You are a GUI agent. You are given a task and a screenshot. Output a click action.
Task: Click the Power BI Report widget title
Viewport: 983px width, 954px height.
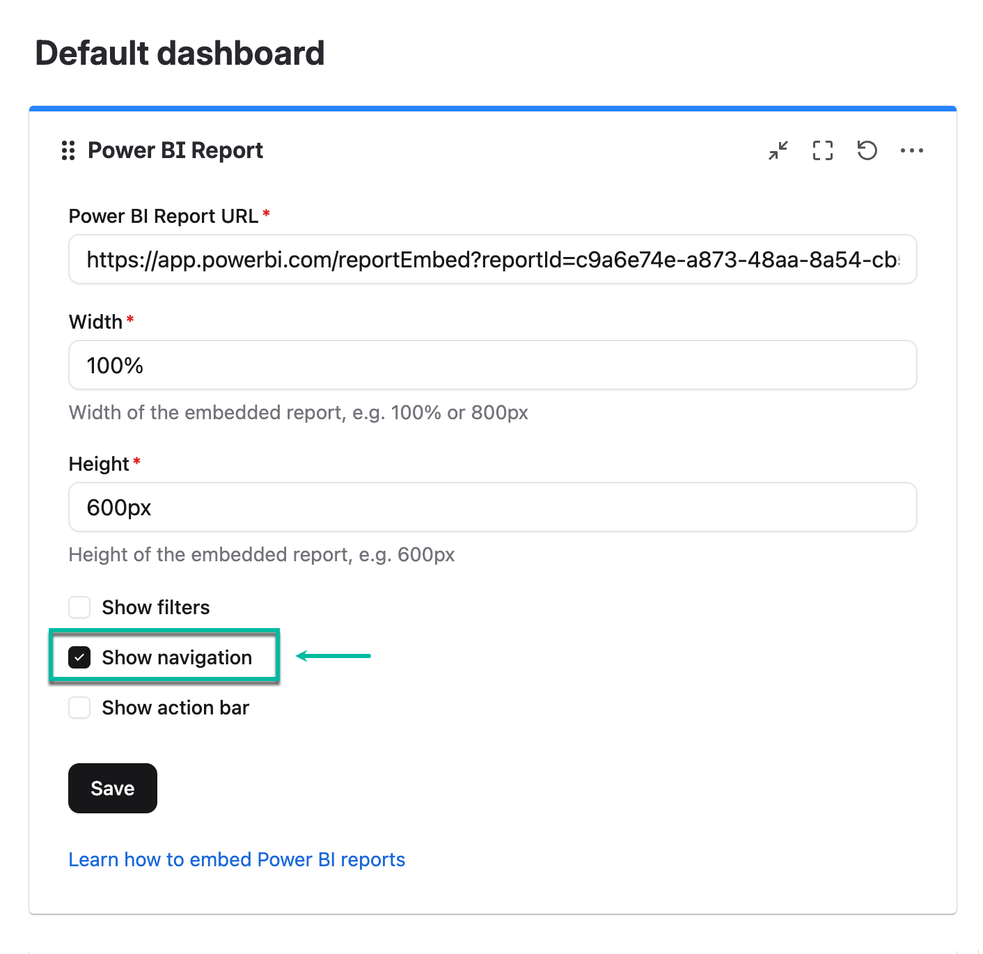[x=175, y=150]
